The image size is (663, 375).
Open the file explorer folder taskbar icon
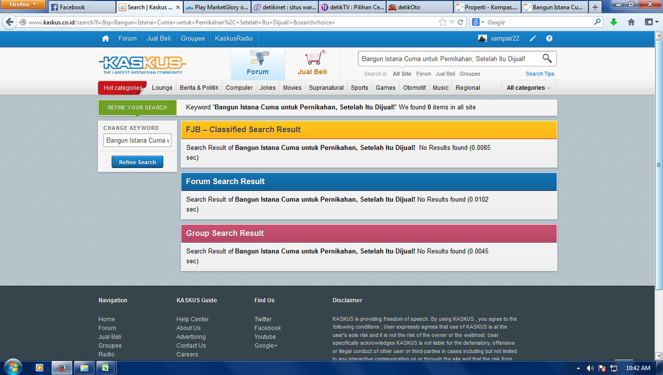(84, 368)
